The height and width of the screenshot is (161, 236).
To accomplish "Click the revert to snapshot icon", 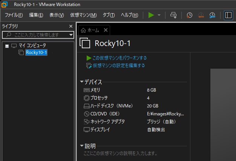I will click(x=201, y=15).
